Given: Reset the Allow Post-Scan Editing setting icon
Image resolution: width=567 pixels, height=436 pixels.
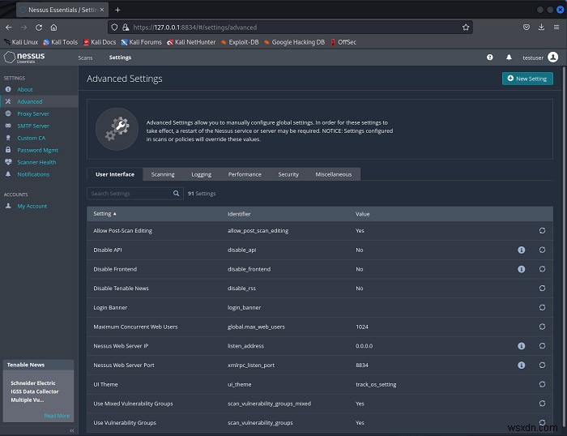Looking at the screenshot, I should 542,230.
